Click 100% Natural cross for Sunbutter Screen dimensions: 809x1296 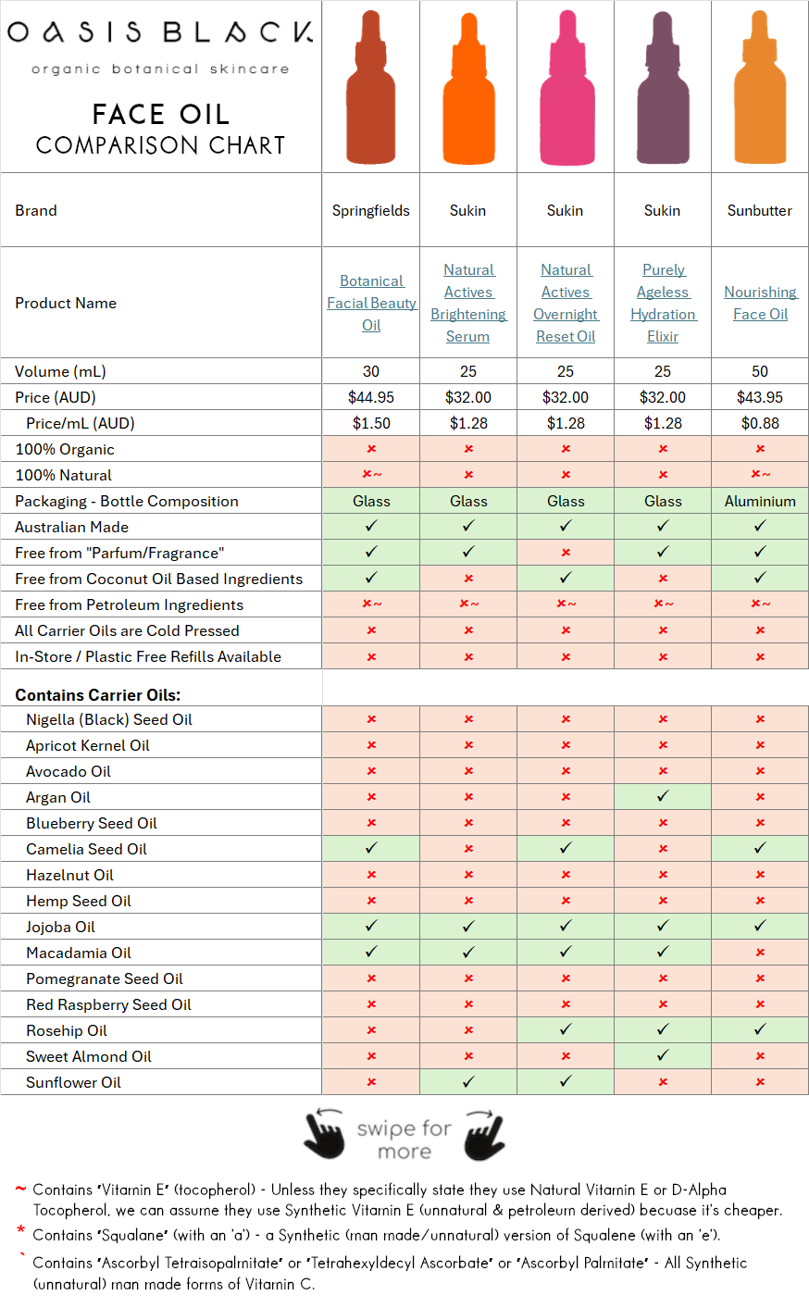pos(760,475)
